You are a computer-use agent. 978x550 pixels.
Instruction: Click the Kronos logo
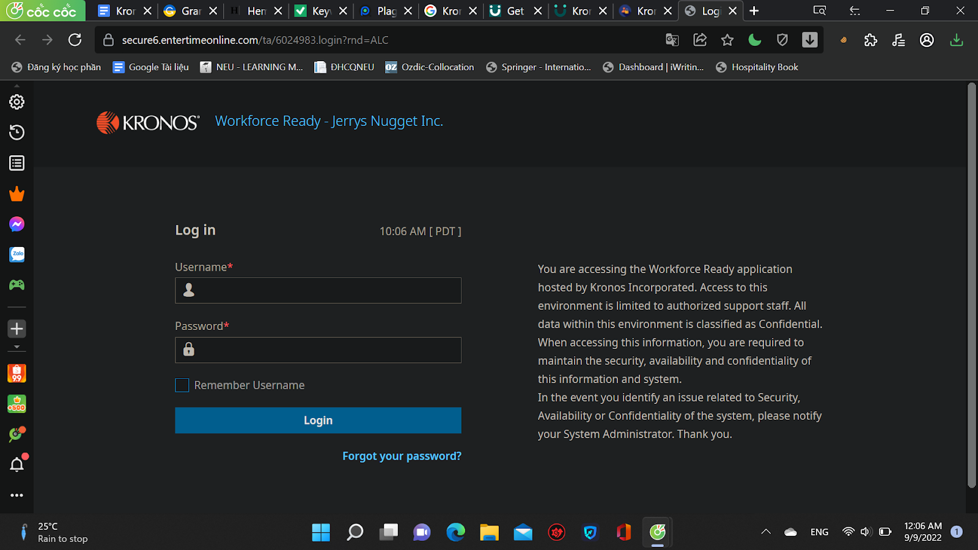[x=148, y=122]
